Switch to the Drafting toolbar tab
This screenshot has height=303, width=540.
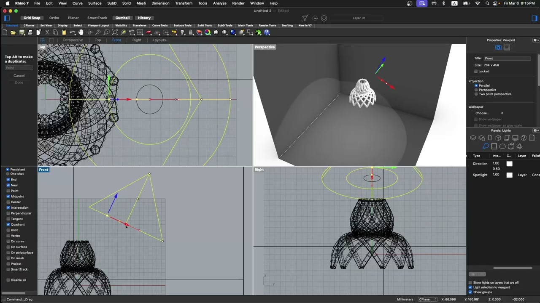pos(287,25)
